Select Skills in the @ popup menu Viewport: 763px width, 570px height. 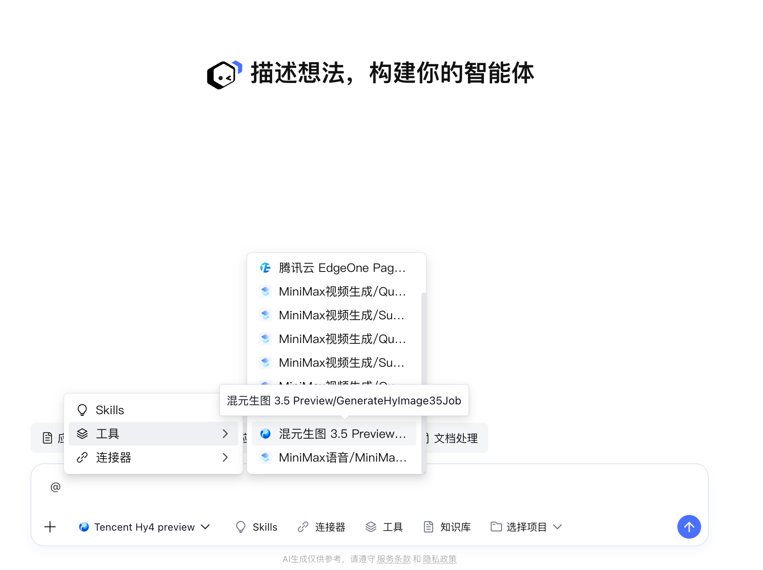153,410
